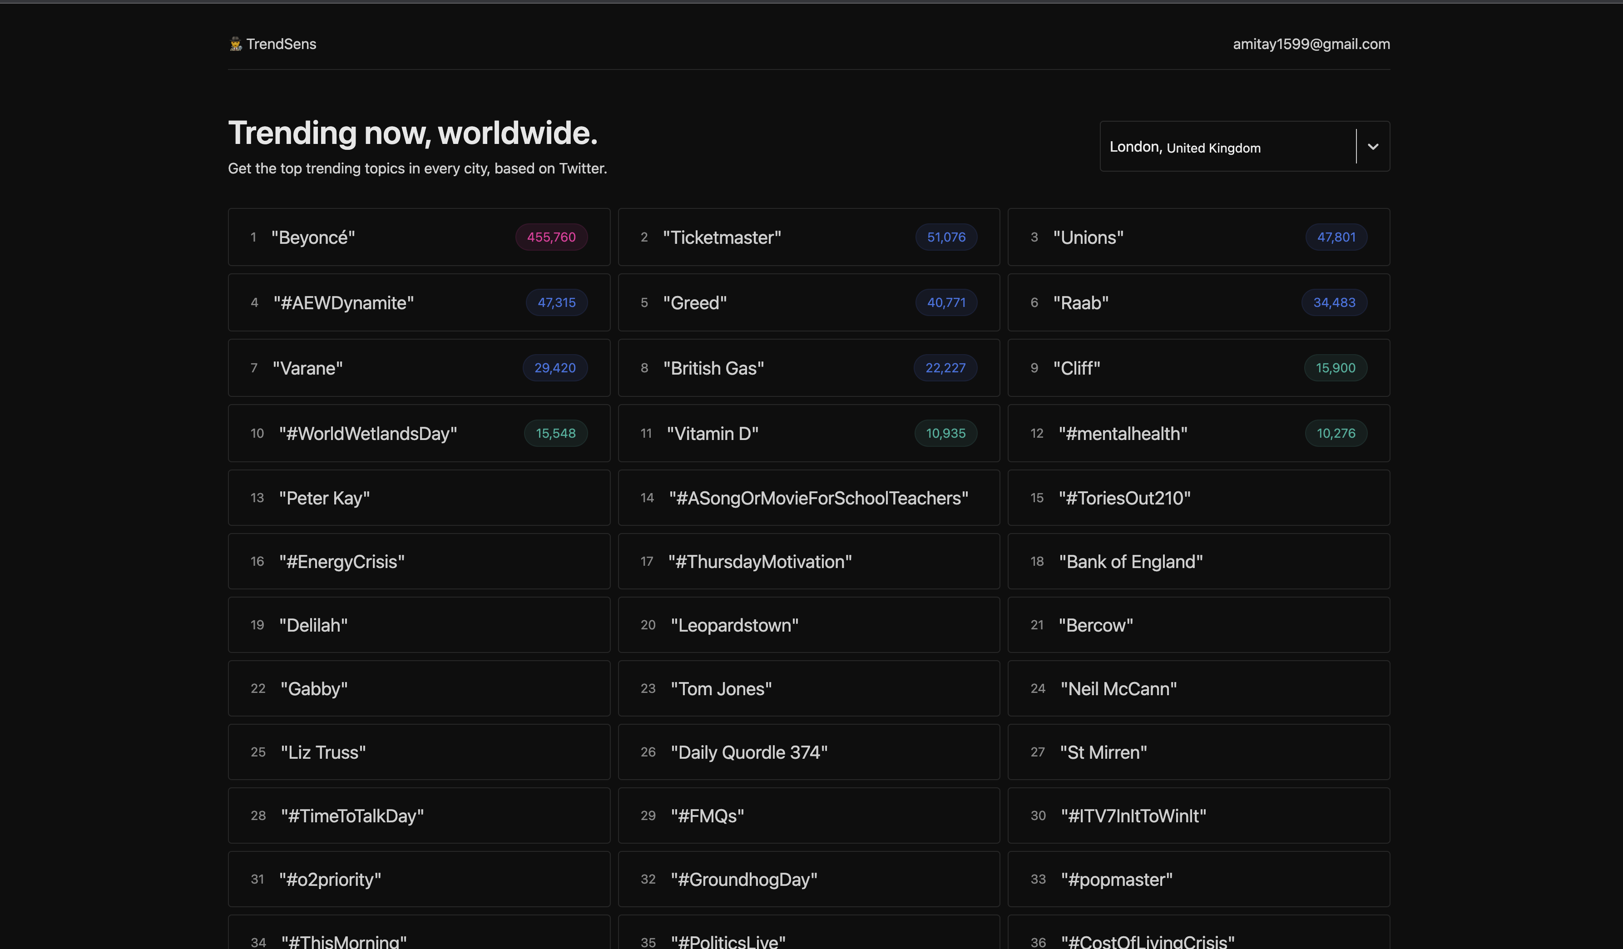The width and height of the screenshot is (1623, 949).
Task: Click the "#FMQs" trend card
Action: (809, 816)
